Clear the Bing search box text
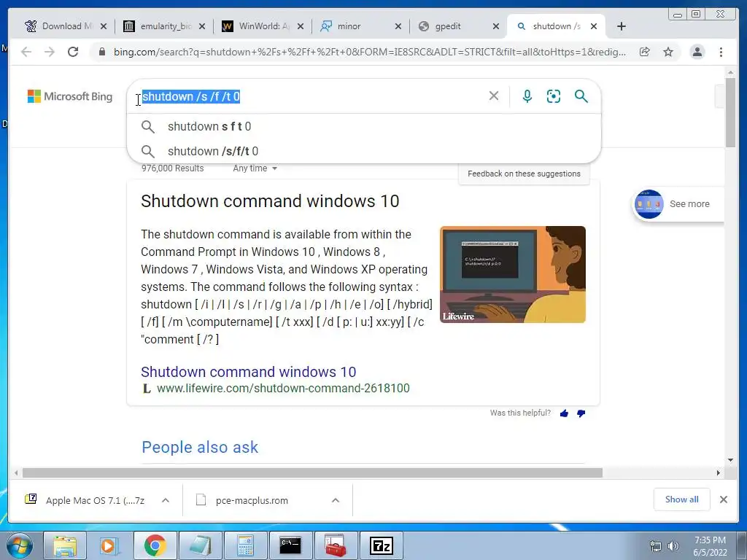The height and width of the screenshot is (560, 747). tap(494, 96)
